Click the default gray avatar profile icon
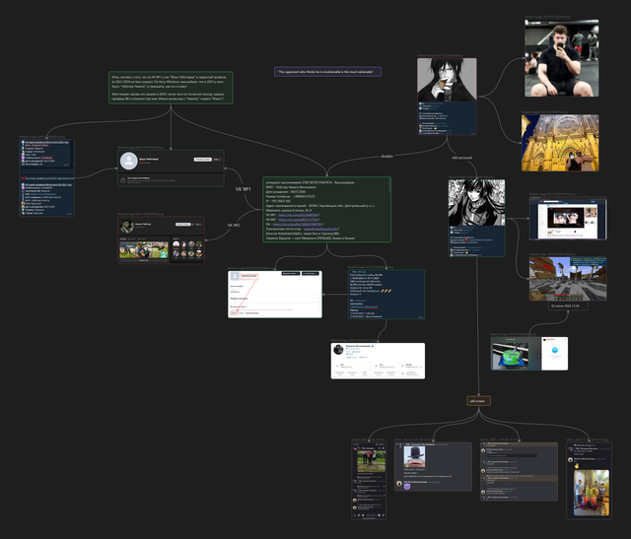Viewport: 631px width, 539px height. pos(129,161)
